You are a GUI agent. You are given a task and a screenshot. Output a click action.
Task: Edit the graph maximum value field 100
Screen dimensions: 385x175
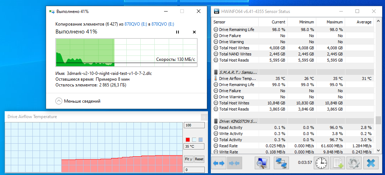pyautogui.click(x=194, y=125)
